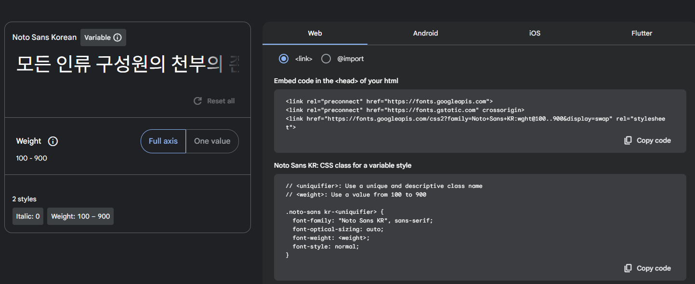Click the info icon on Variable chip
The width and height of the screenshot is (695, 284).
click(x=118, y=37)
